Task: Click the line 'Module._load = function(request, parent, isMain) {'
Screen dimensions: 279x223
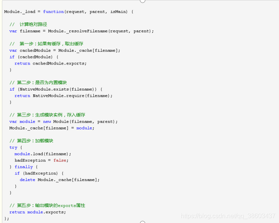Action: tap(69, 12)
